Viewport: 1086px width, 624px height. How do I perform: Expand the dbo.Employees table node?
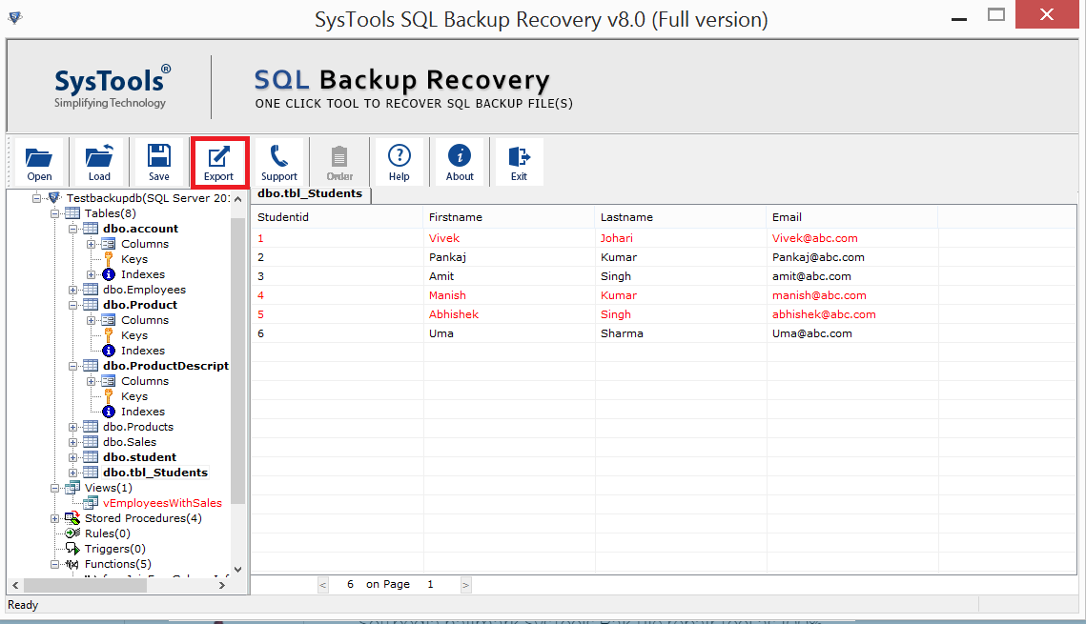[73, 290]
